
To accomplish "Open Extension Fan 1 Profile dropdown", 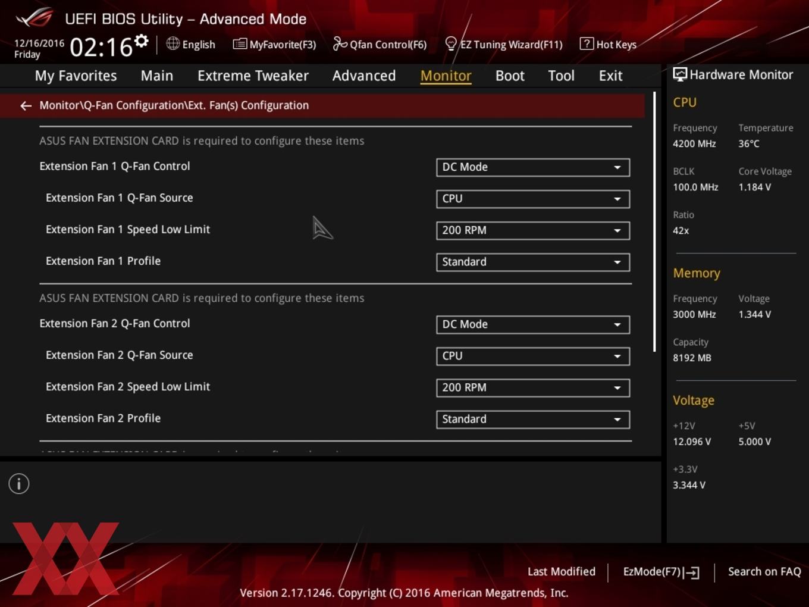I will click(533, 262).
